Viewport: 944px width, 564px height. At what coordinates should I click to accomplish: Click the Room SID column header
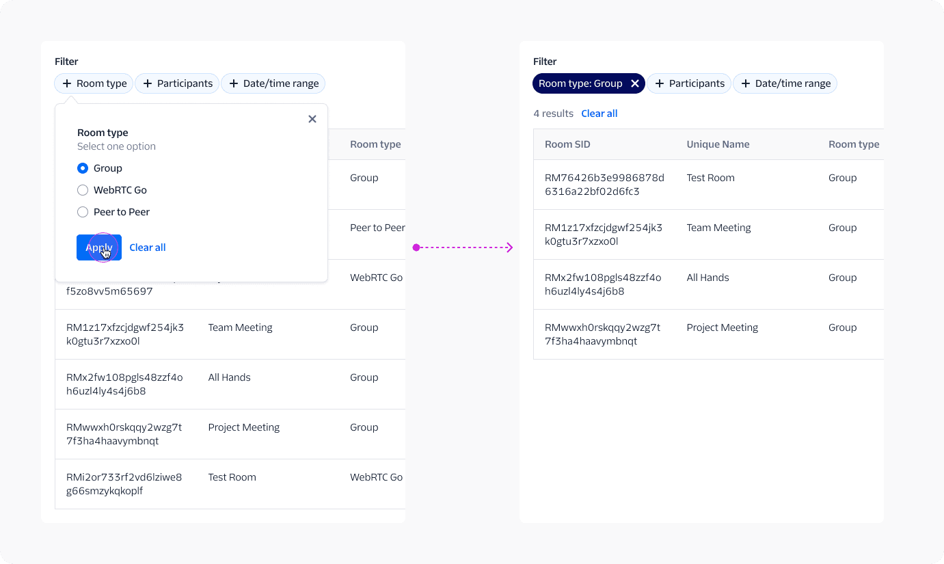tap(567, 144)
